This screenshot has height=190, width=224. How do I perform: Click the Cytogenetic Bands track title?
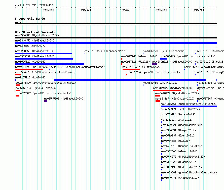coord(30,19)
